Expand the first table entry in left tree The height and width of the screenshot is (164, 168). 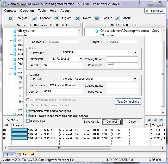pyautogui.click(x=20, y=83)
